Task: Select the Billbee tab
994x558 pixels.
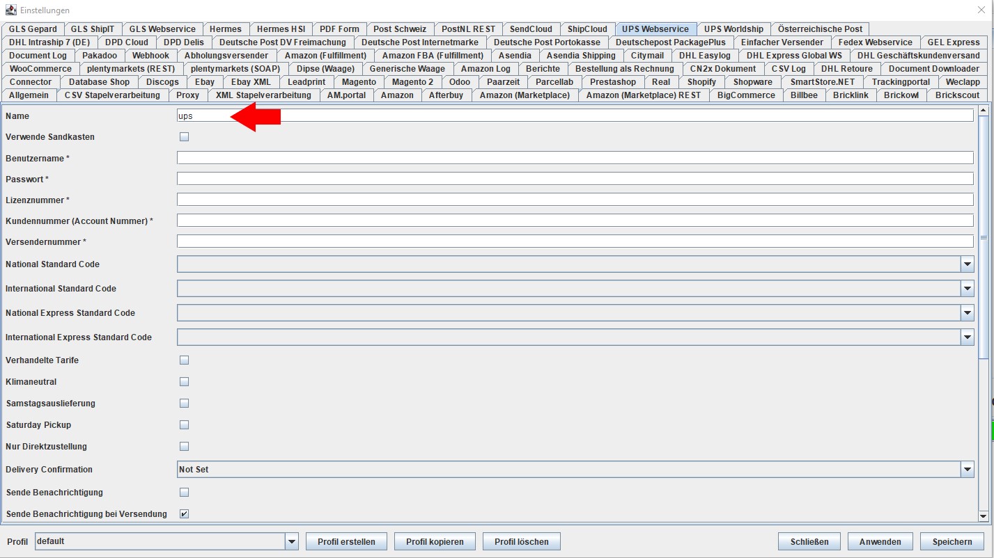Action: [x=804, y=95]
